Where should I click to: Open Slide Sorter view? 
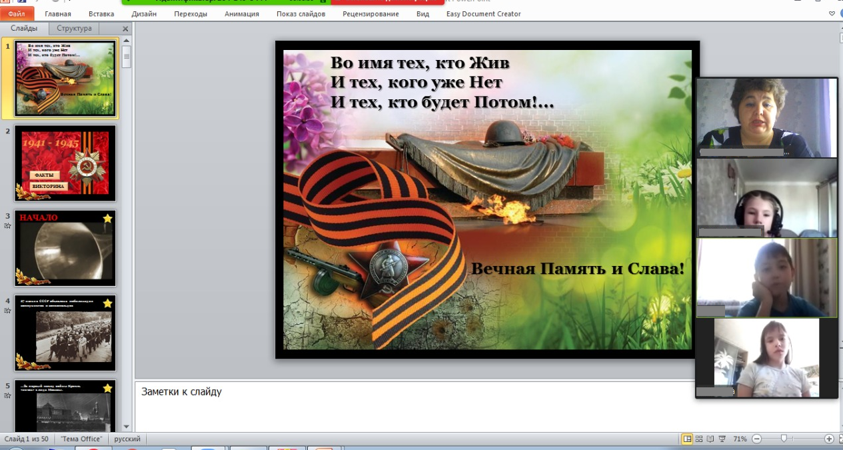(698, 439)
